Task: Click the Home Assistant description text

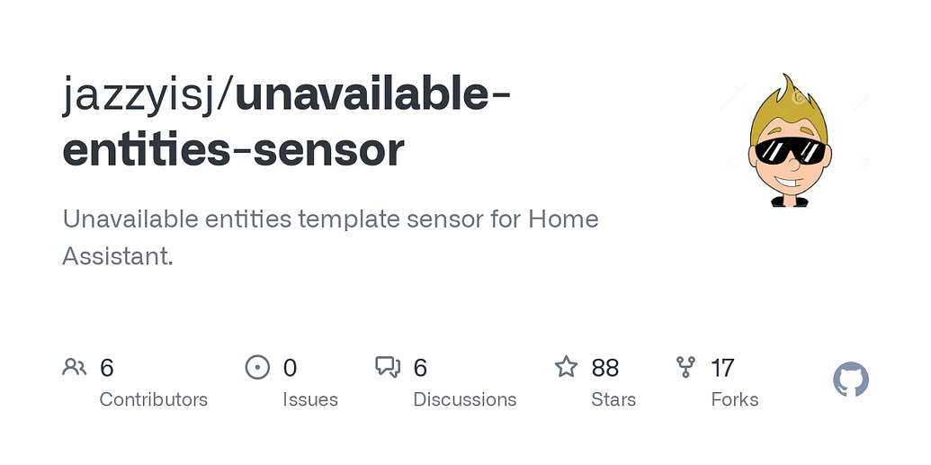Action: (x=330, y=237)
